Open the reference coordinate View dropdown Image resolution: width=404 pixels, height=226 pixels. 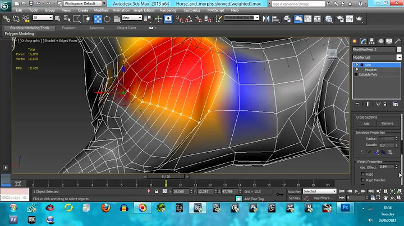pos(132,18)
